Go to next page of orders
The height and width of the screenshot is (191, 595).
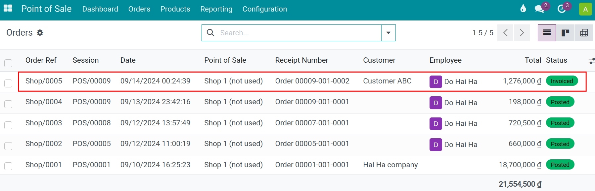[522, 33]
